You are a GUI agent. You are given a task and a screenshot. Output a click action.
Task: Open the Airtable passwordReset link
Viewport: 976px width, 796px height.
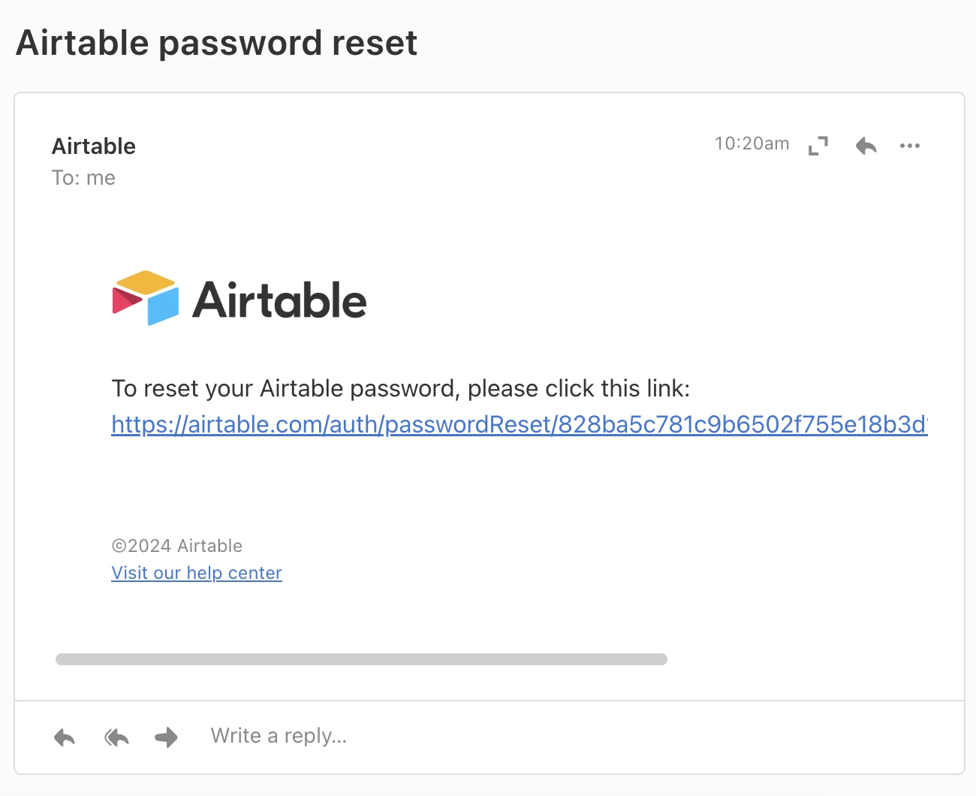(519, 425)
